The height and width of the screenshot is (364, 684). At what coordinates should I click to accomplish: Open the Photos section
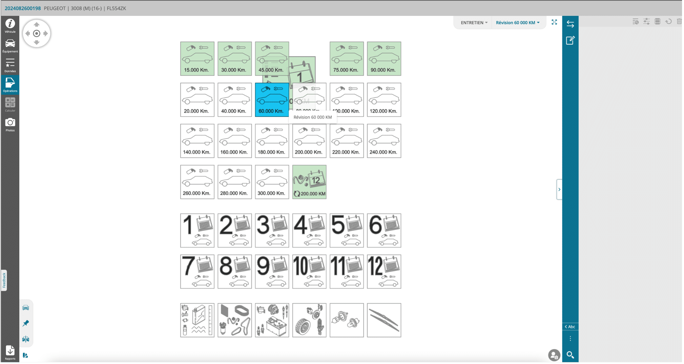10,124
